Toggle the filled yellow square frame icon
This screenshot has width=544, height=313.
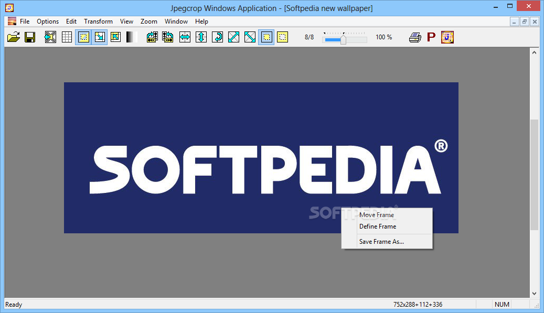coord(266,37)
